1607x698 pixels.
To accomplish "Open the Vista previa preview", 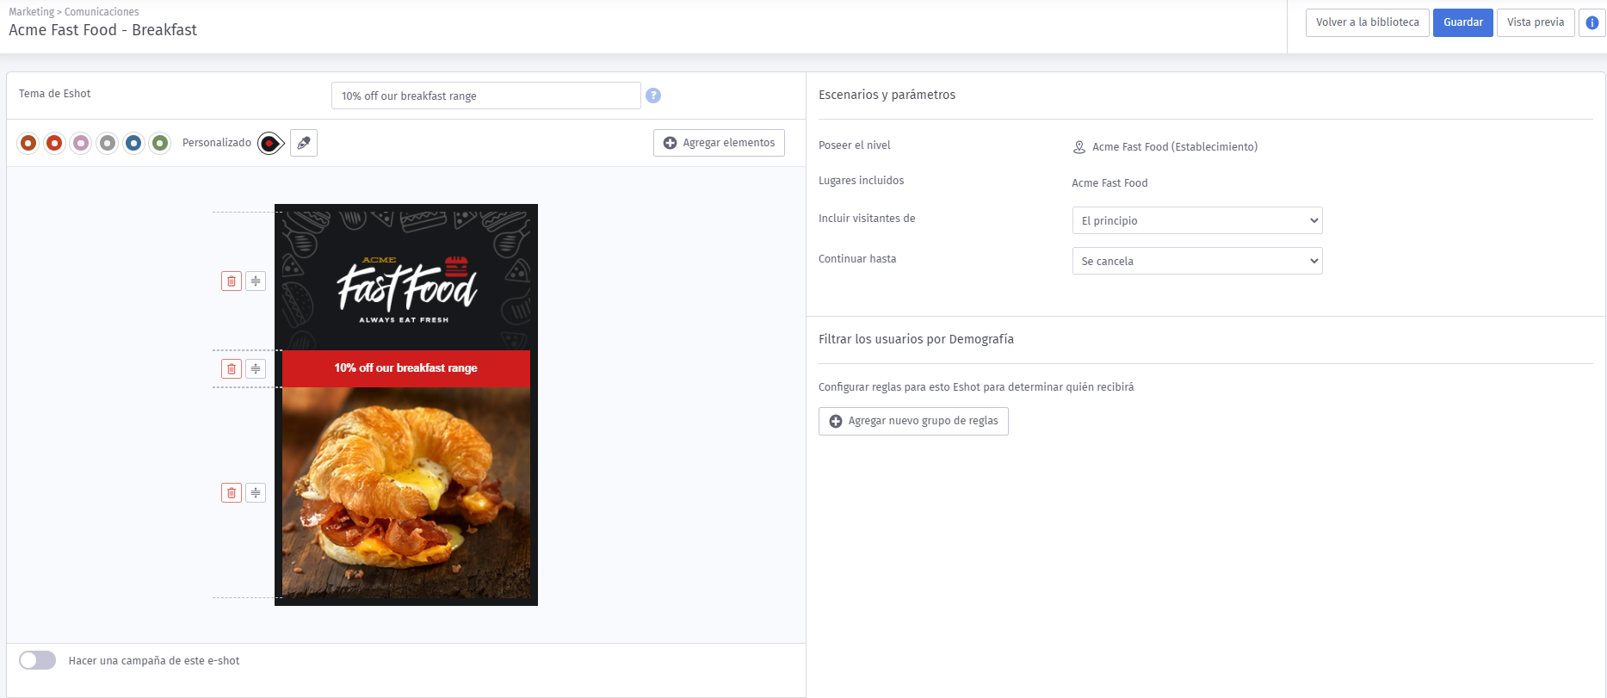I will pyautogui.click(x=1536, y=22).
